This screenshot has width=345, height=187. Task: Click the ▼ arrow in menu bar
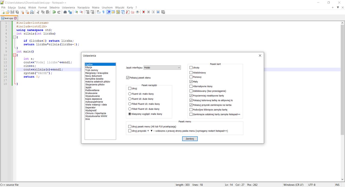click(338, 7)
